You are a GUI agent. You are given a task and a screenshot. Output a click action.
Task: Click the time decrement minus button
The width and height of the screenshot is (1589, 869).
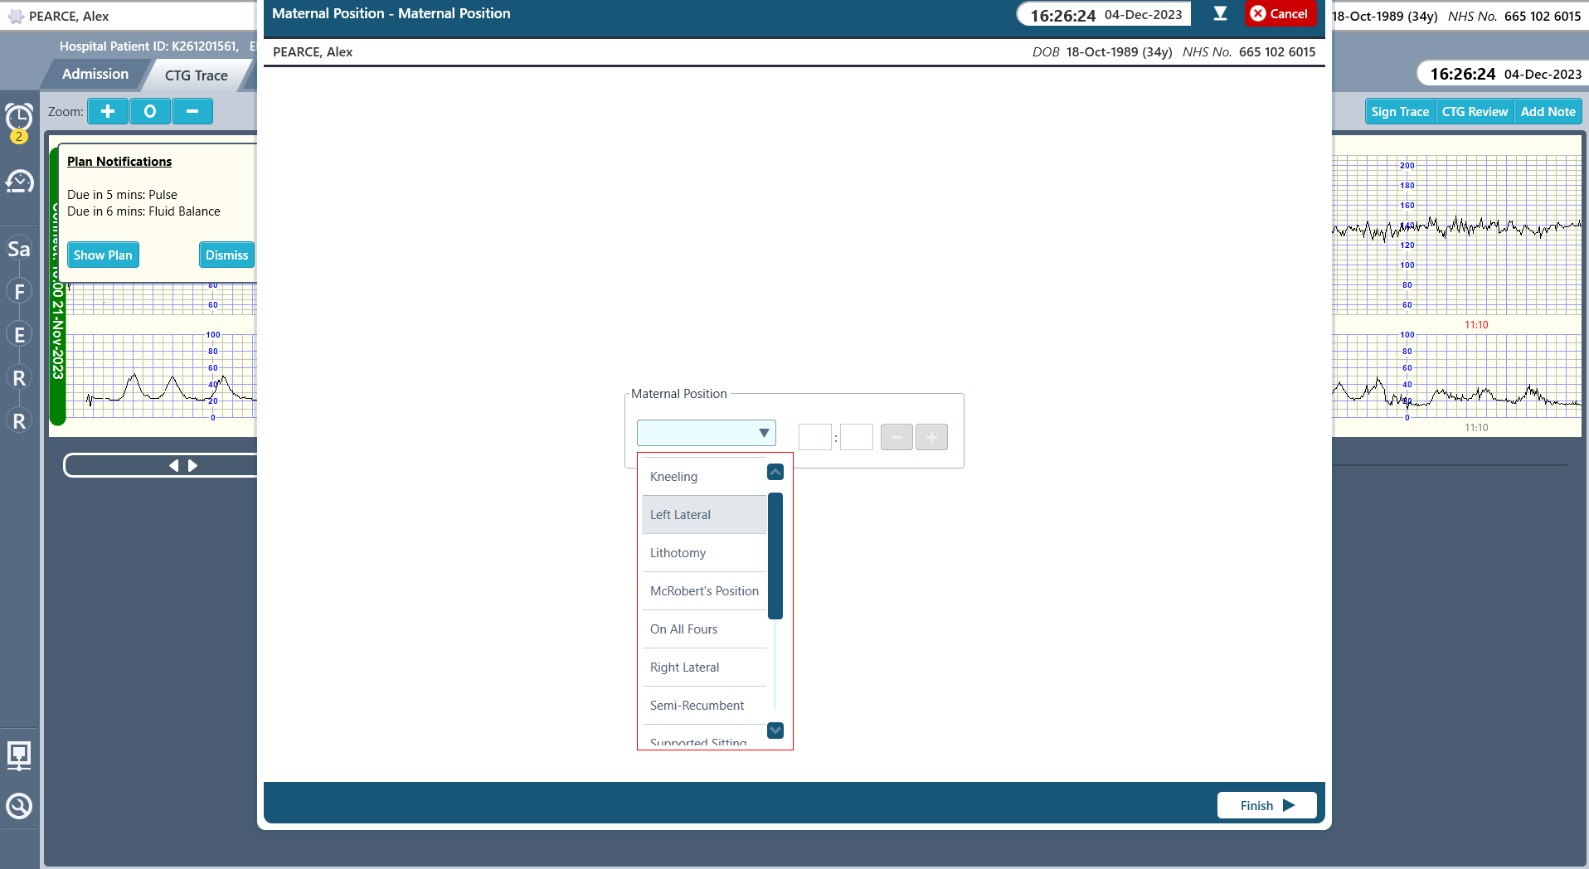coord(897,437)
